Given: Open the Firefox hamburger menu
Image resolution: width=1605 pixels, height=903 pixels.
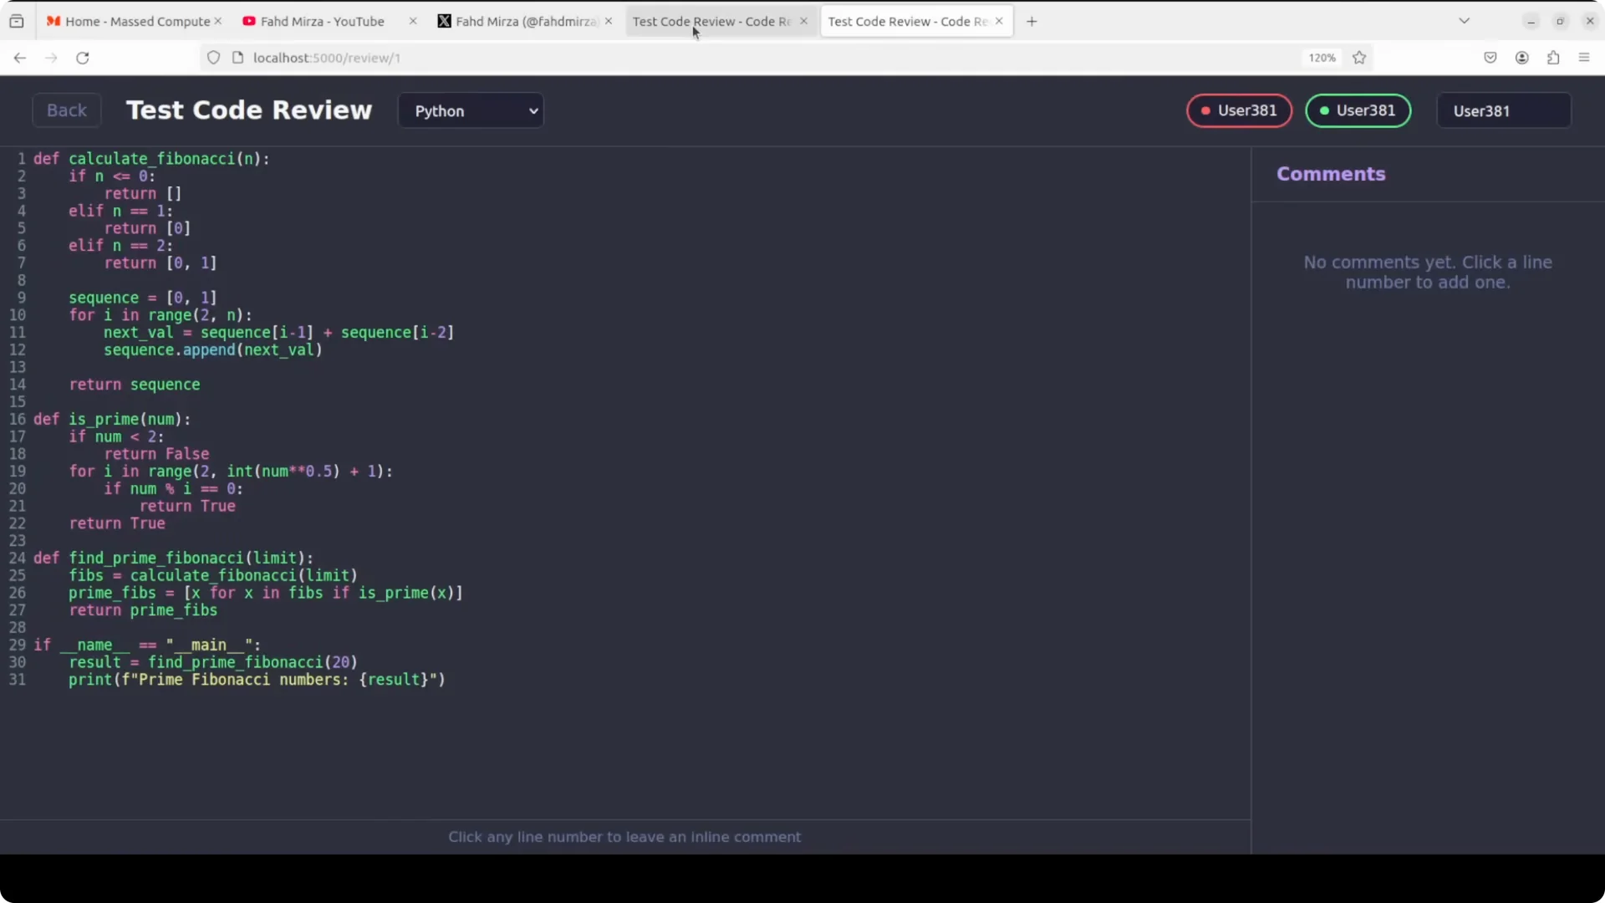Looking at the screenshot, I should click(1584, 58).
